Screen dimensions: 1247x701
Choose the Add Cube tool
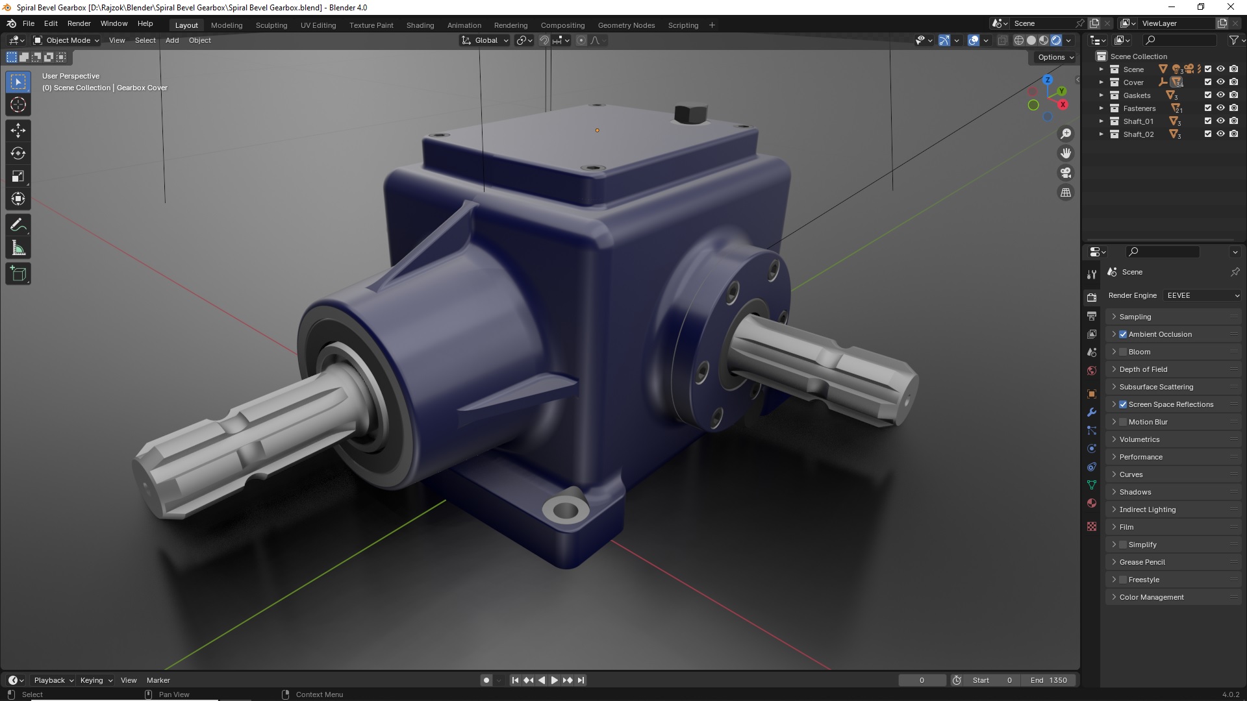pyautogui.click(x=18, y=274)
